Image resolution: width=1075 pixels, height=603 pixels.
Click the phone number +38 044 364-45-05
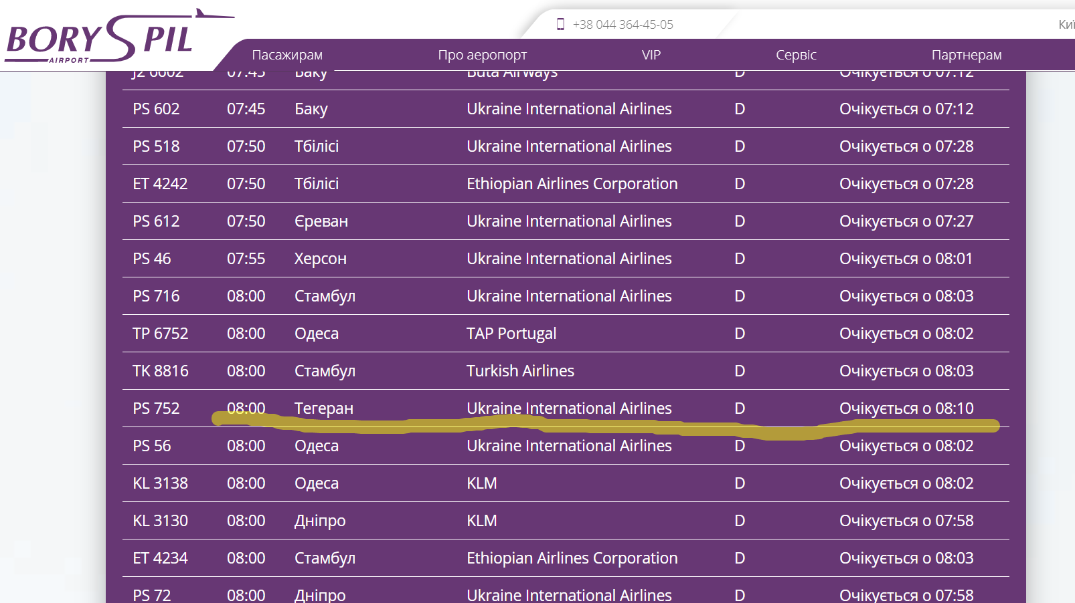point(623,25)
